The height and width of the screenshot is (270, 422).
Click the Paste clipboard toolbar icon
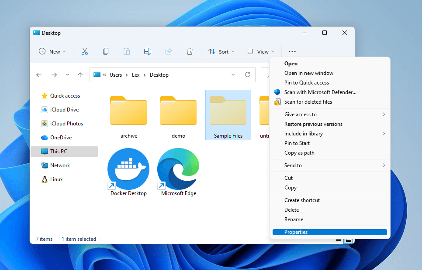coord(127,51)
